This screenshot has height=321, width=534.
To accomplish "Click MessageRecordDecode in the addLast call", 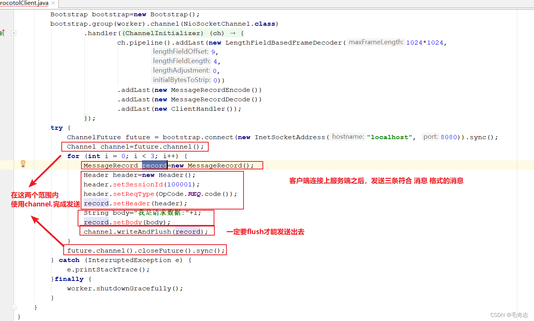I will 211,99.
